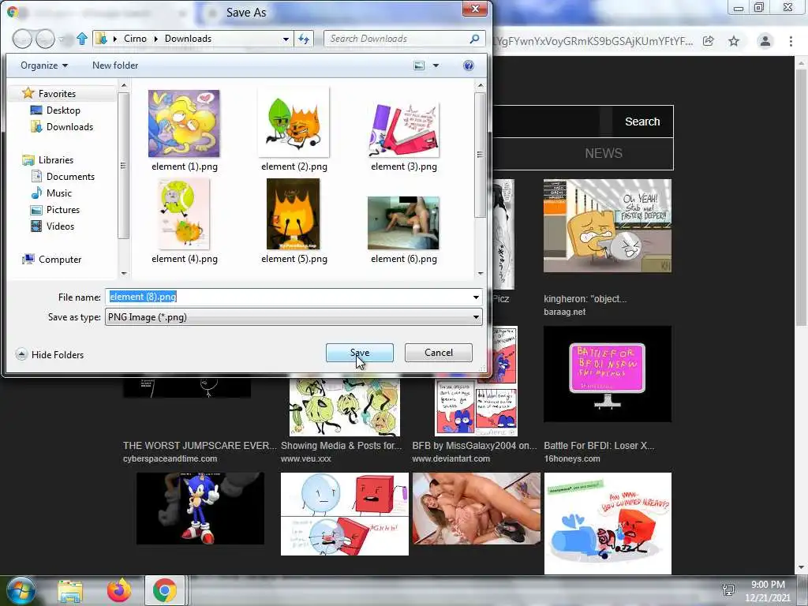Screen dimensions: 808x606
Task: Select Favorites in navigation pane
Action: tap(57, 94)
